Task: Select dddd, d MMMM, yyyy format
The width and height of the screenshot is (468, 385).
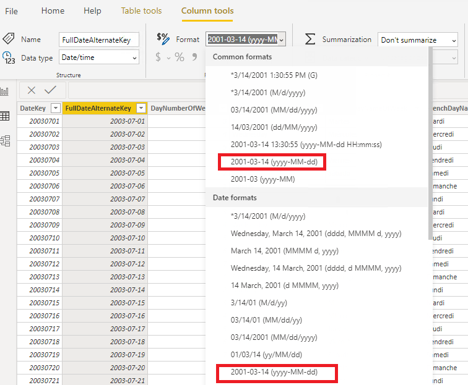Action: click(317, 268)
